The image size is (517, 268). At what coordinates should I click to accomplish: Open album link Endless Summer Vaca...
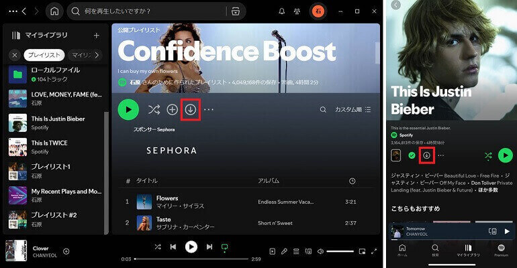point(285,202)
